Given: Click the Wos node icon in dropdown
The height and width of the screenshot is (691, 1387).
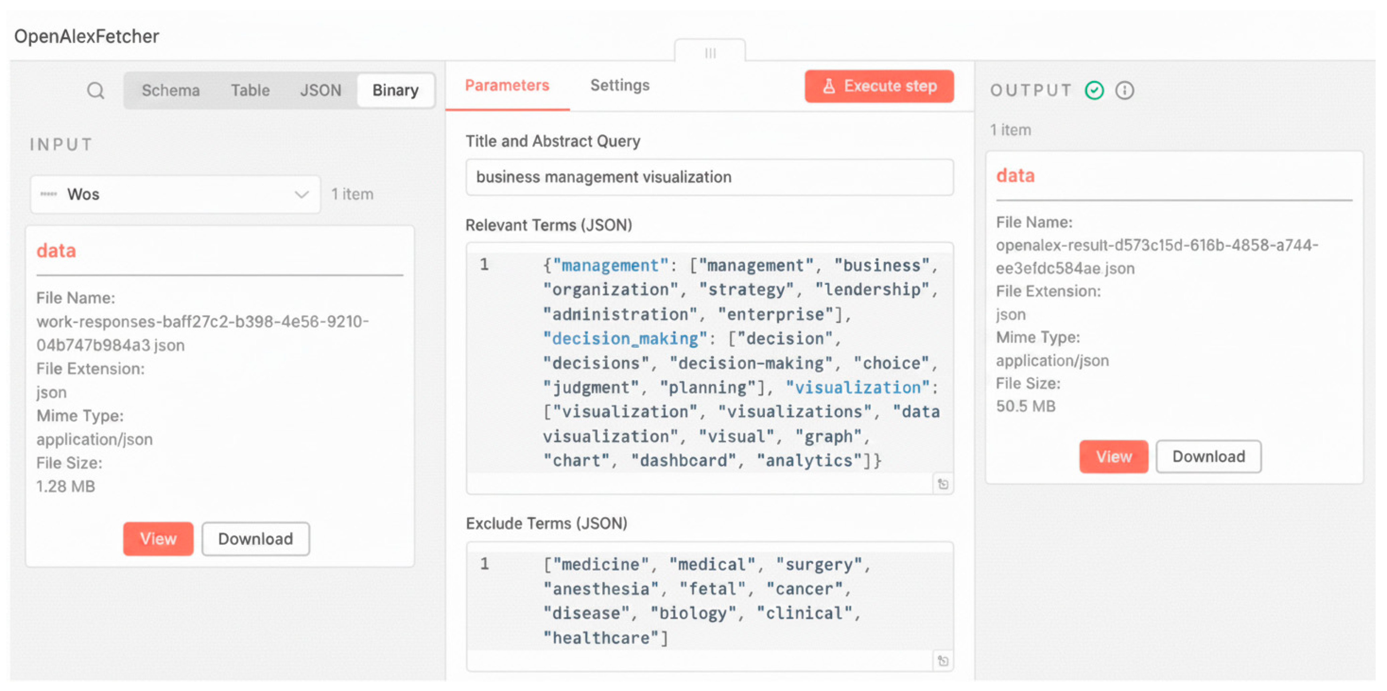Looking at the screenshot, I should (x=49, y=194).
